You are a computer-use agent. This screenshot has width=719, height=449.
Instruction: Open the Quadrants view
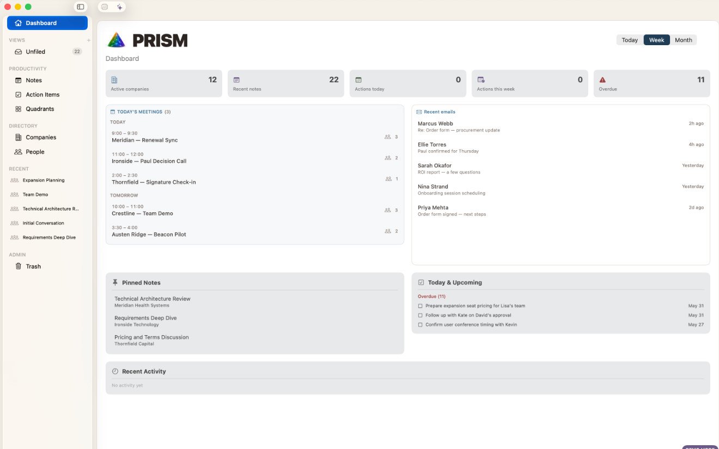47,109
